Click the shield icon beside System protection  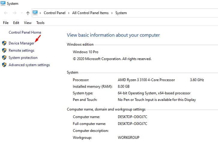coord(4,58)
